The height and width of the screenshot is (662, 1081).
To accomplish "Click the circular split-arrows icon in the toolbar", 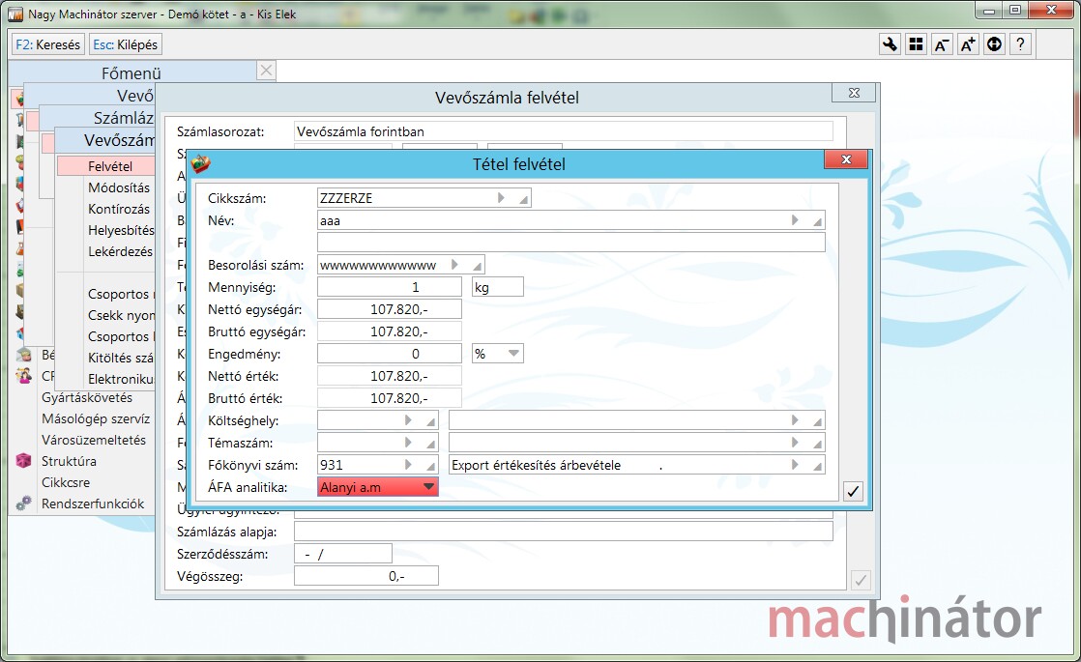I will pos(994,44).
